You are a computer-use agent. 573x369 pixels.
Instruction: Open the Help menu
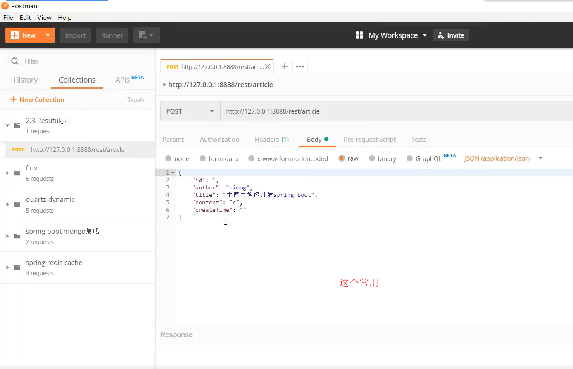point(65,17)
